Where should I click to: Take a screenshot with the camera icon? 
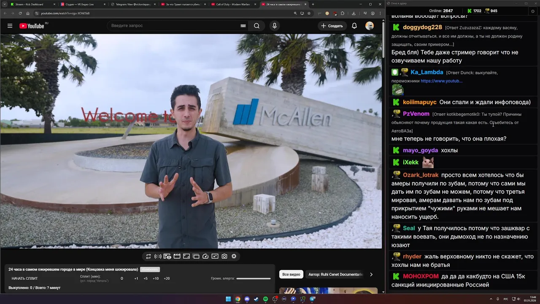[x=224, y=256]
